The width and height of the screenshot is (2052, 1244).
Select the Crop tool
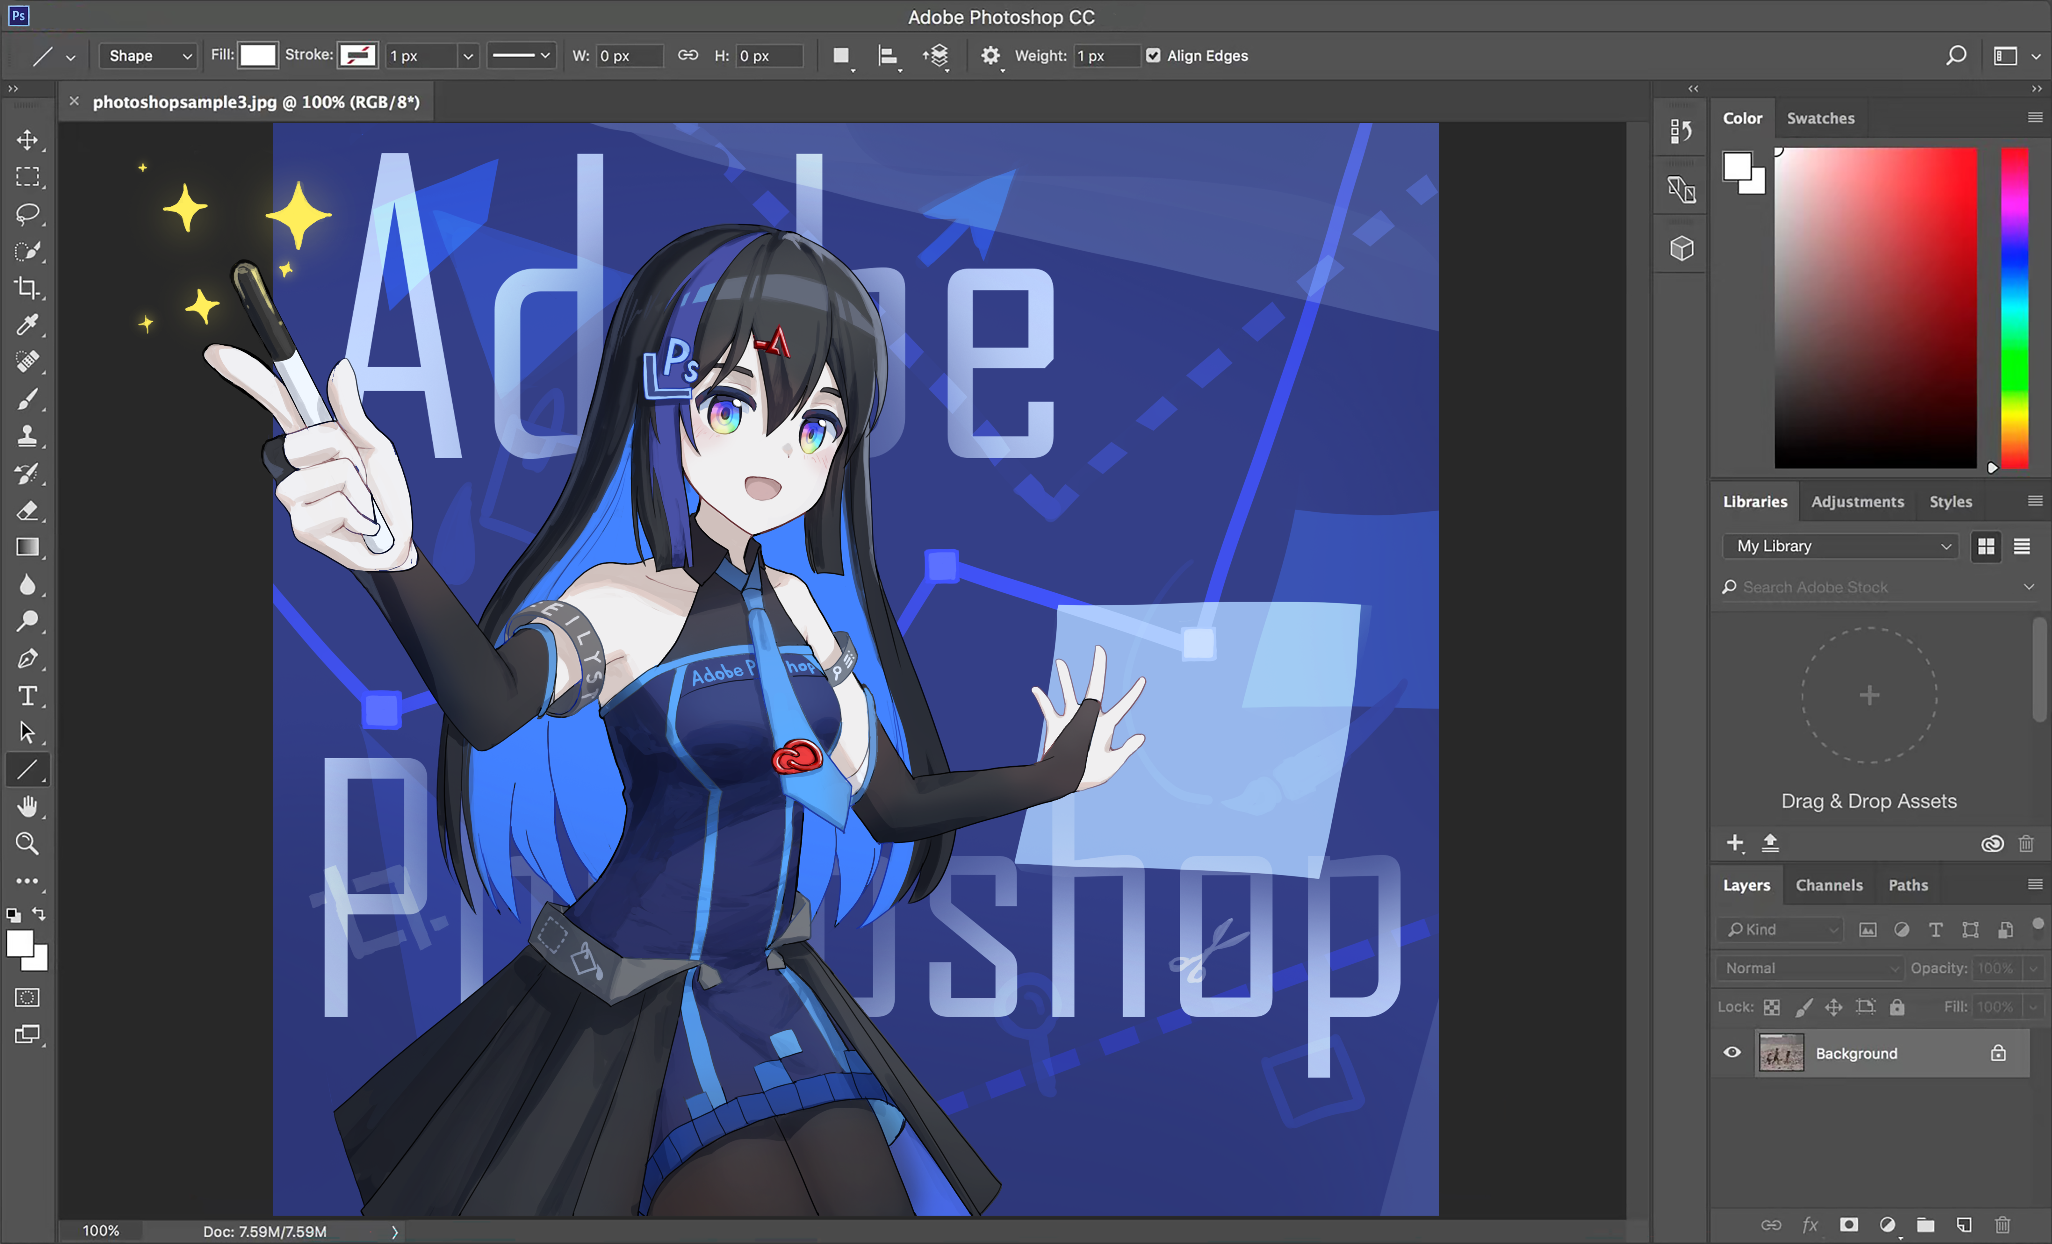tap(27, 288)
